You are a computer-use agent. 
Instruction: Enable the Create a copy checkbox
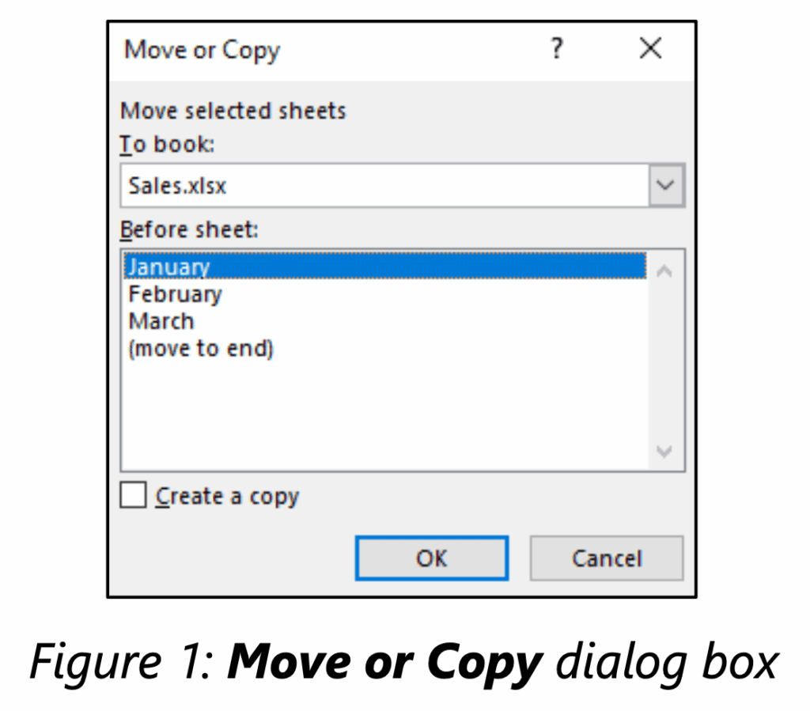(x=132, y=495)
